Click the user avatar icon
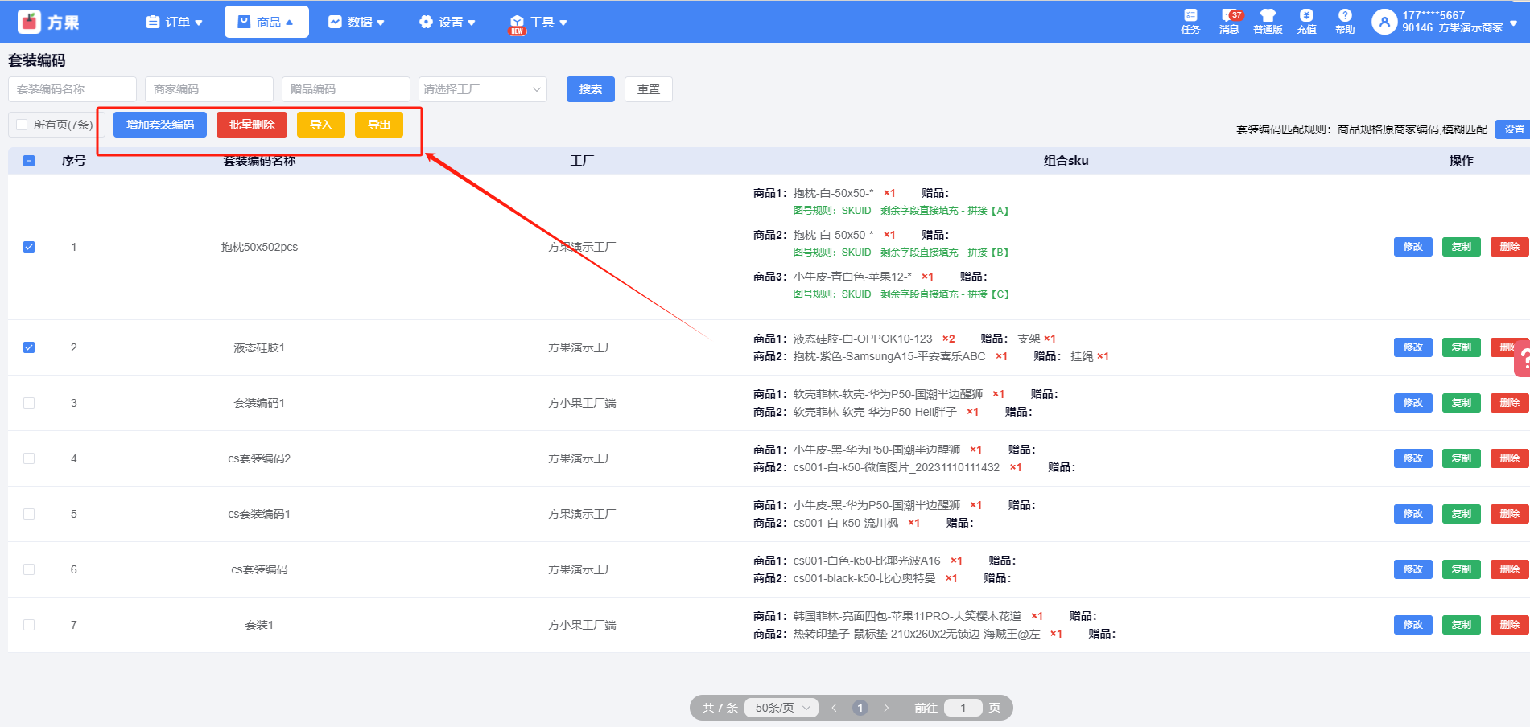This screenshot has height=727, width=1530. pyautogui.click(x=1384, y=22)
